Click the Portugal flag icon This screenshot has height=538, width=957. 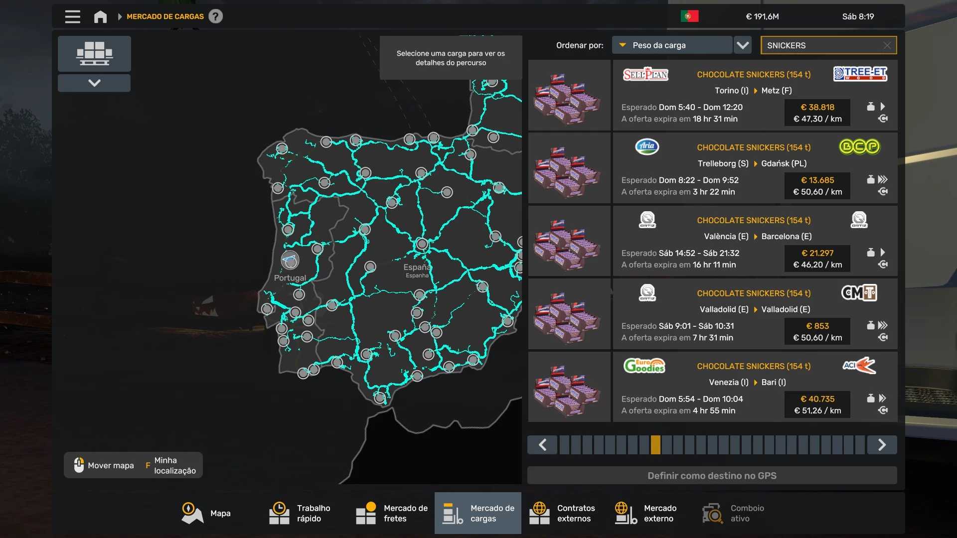tap(689, 16)
